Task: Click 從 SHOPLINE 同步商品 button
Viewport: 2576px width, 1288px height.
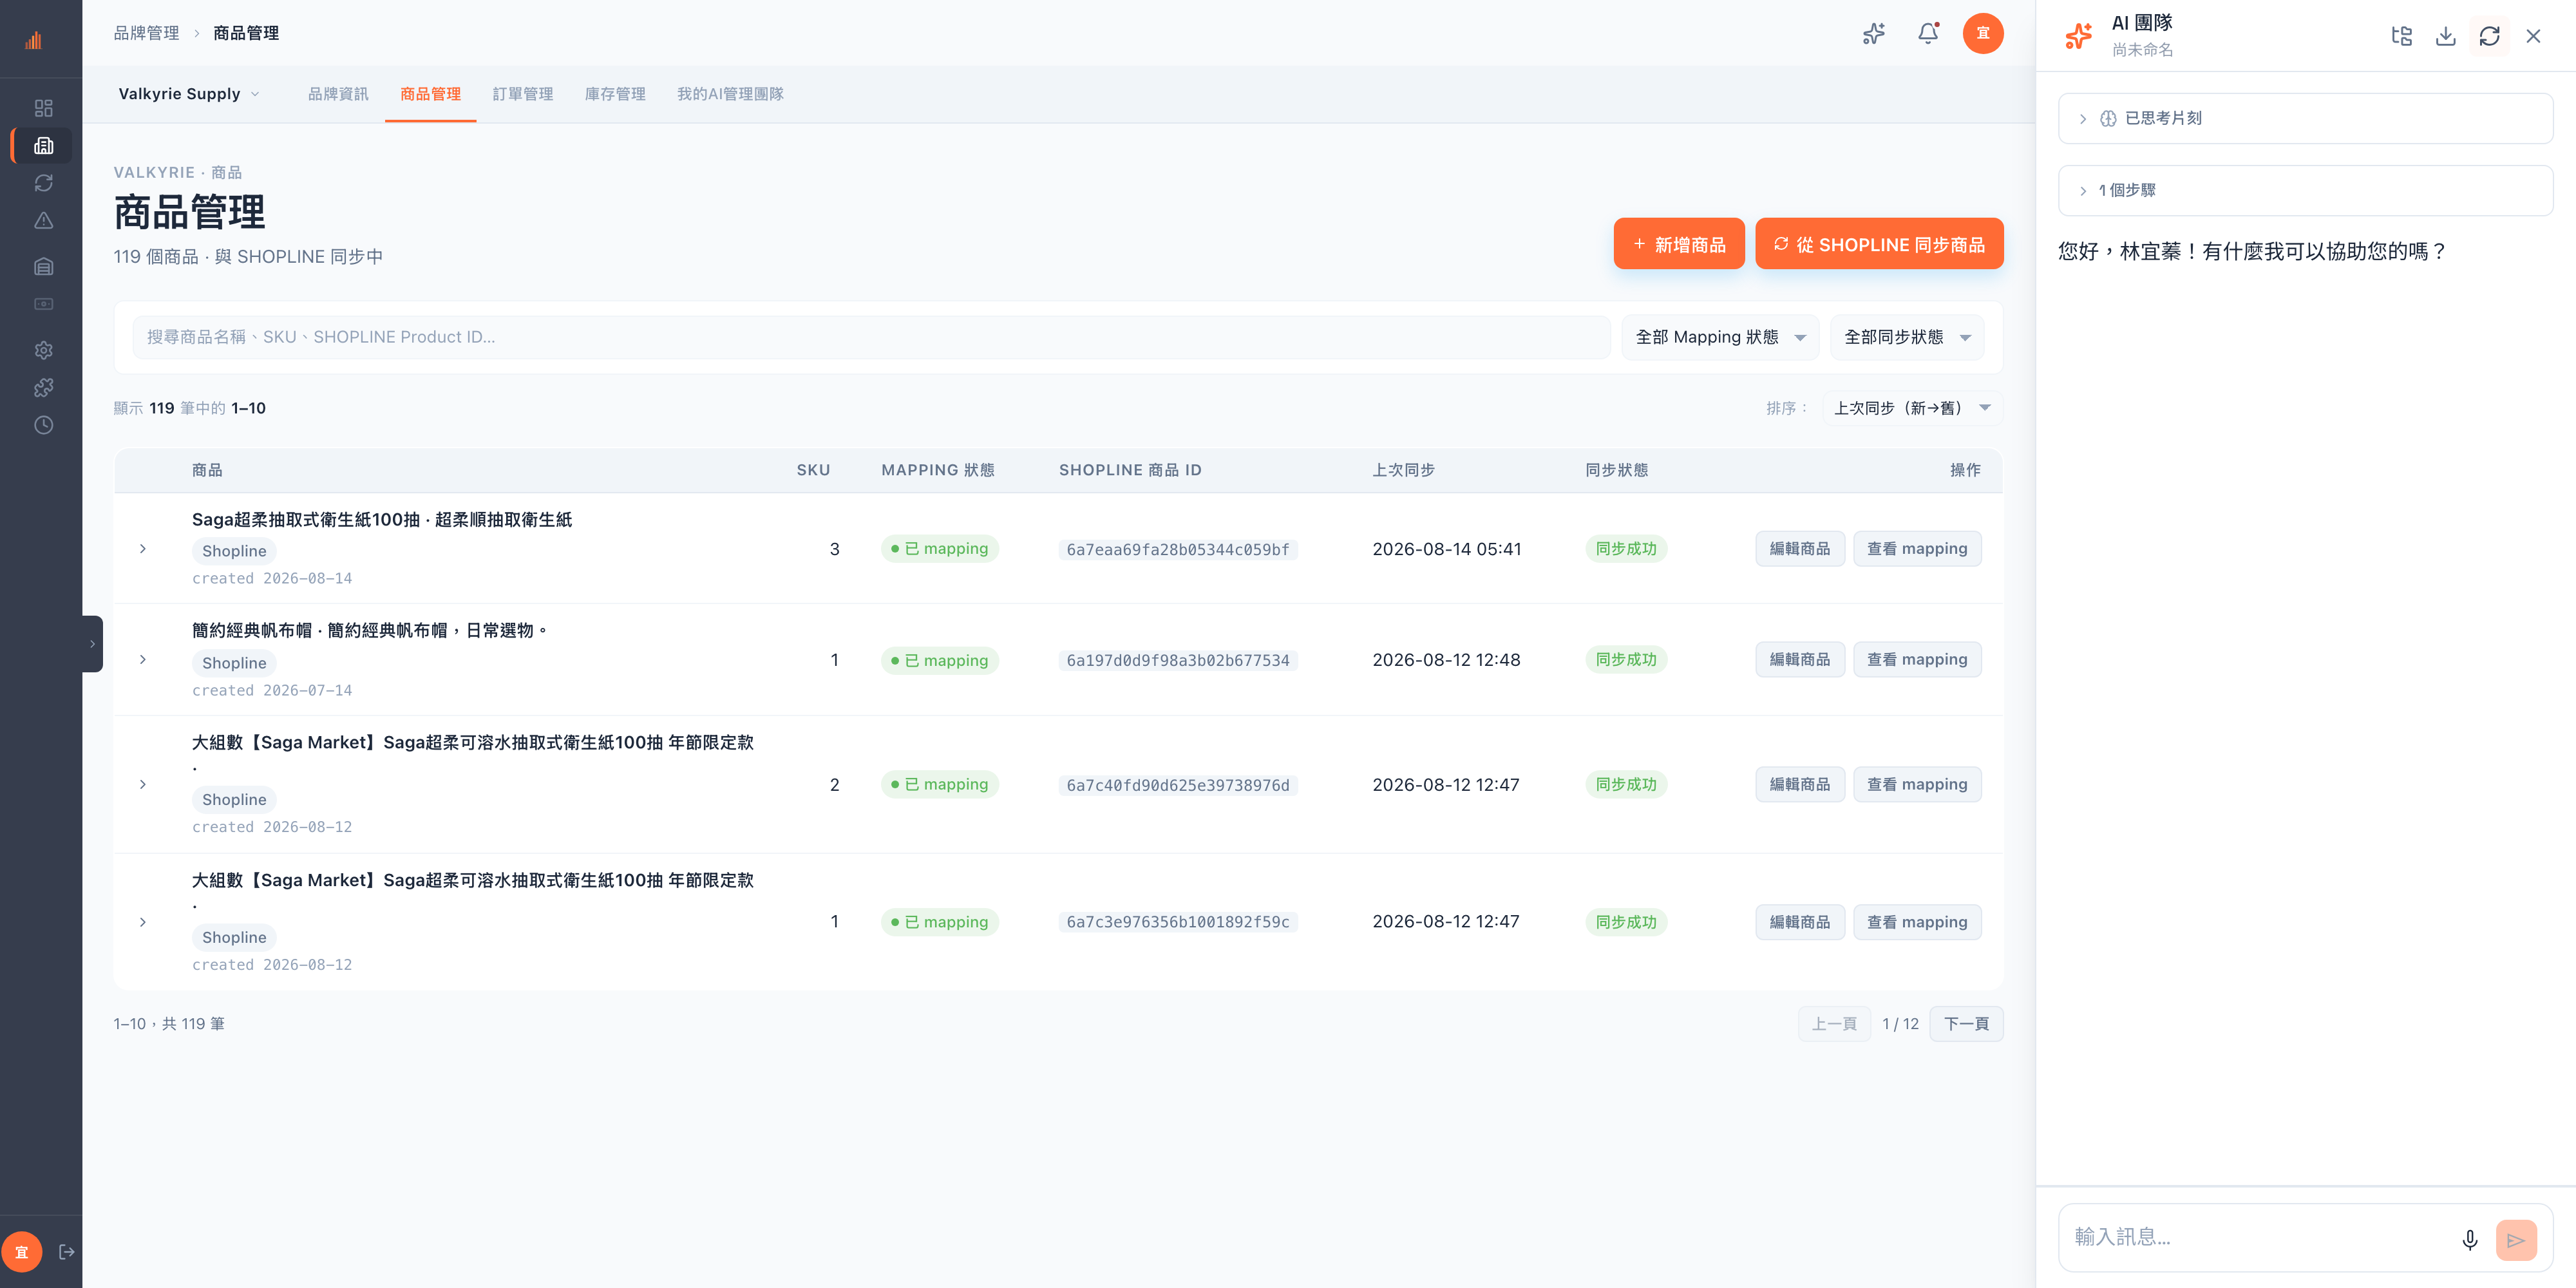Action: pos(1879,244)
